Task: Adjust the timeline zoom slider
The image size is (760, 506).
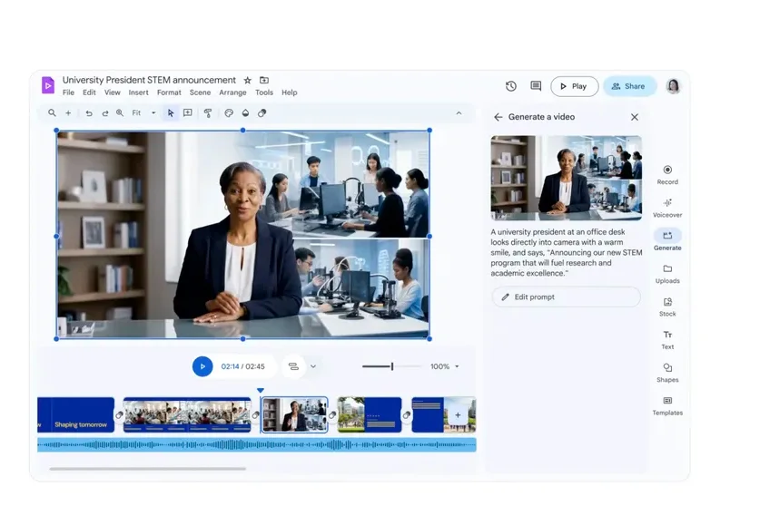Action: coord(391,366)
